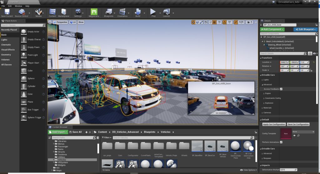Screen dimensions: 320x174
Task: Click the Save Current toolbar icon
Action: click(x=7, y=12)
